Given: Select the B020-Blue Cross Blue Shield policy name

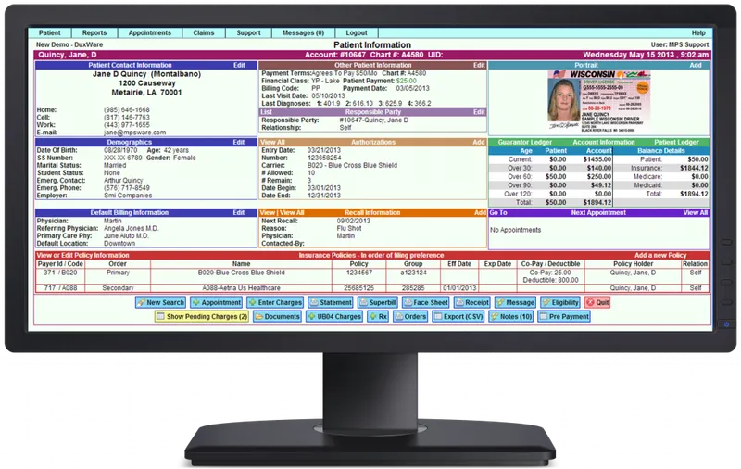Looking at the screenshot, I should pos(241,273).
